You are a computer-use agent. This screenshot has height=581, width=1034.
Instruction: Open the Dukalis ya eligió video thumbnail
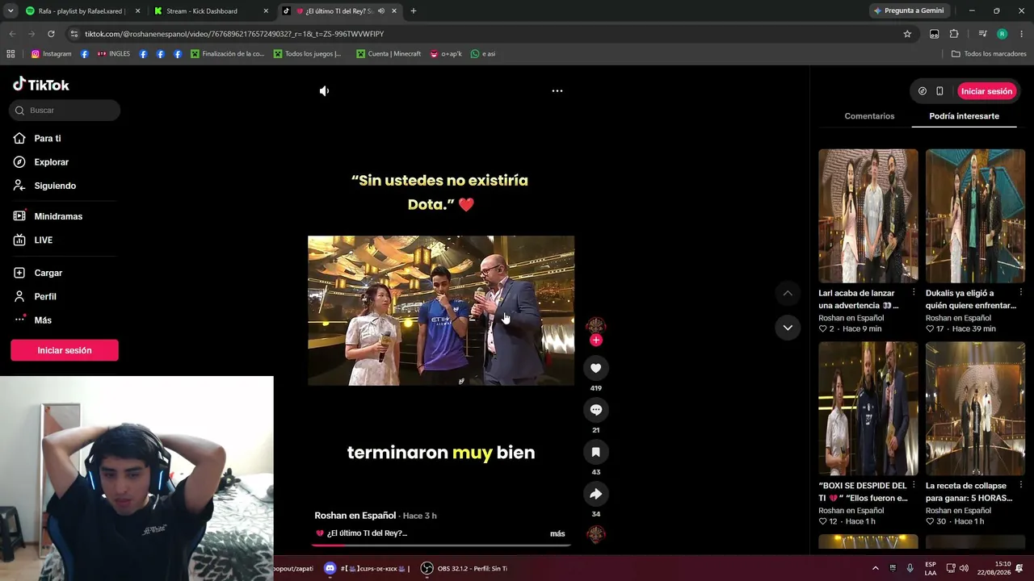(x=975, y=215)
